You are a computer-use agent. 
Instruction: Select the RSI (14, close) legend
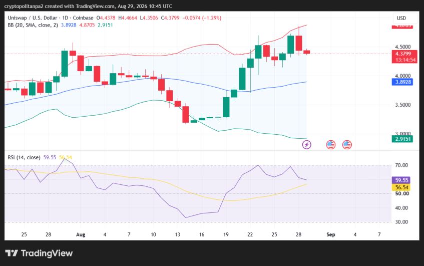point(24,157)
